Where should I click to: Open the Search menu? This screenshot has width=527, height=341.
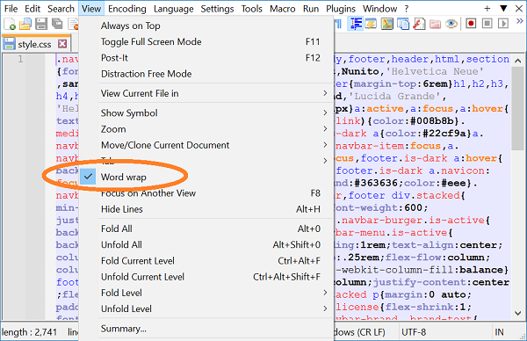tap(61, 9)
